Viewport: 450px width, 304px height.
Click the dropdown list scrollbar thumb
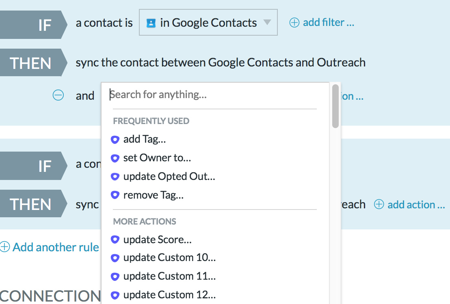[x=335, y=106]
